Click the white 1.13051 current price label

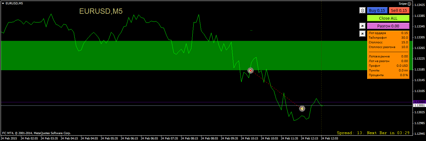pos(419,105)
